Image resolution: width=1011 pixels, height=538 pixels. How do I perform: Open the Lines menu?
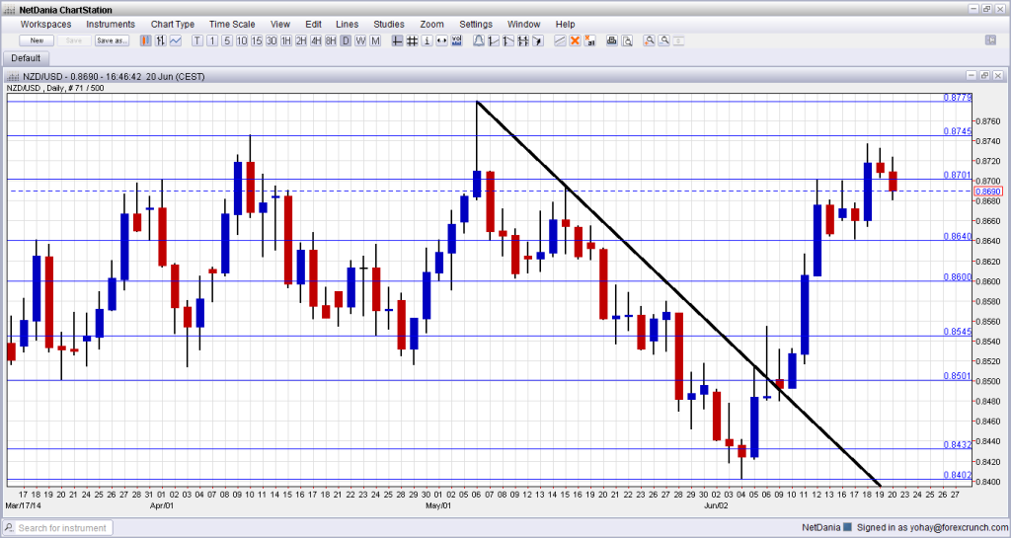[x=347, y=24]
